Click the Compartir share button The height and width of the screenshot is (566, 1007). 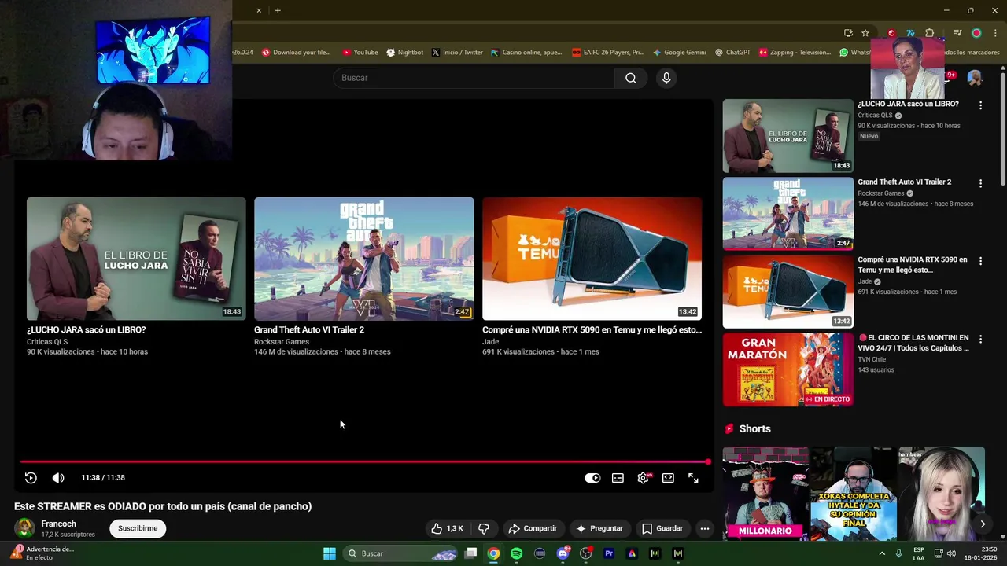[x=533, y=528]
